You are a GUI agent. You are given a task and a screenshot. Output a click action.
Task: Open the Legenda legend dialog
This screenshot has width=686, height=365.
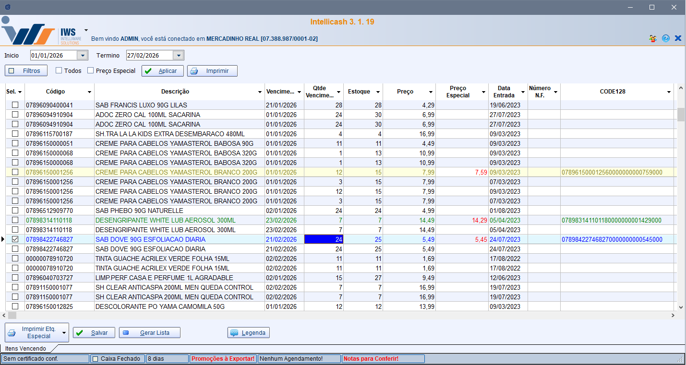point(249,333)
